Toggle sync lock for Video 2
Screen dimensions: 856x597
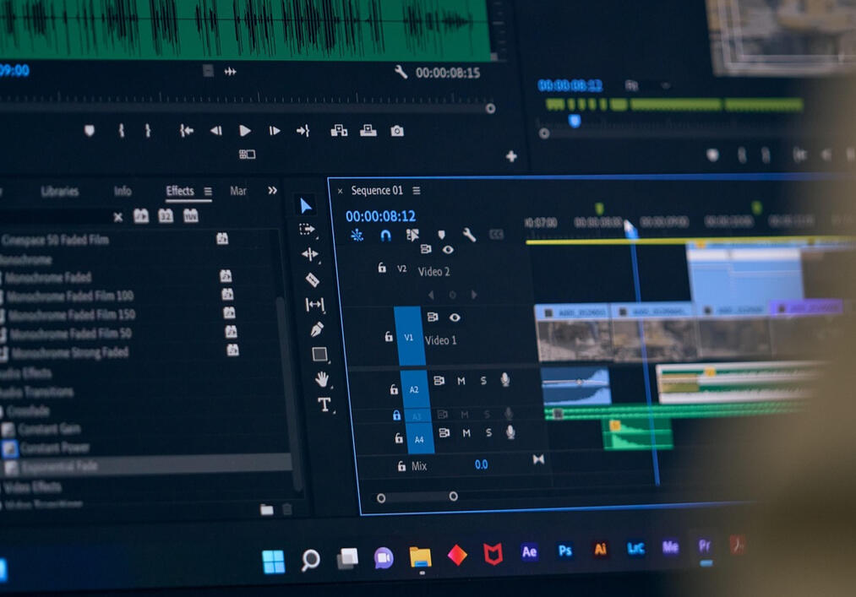(x=426, y=249)
